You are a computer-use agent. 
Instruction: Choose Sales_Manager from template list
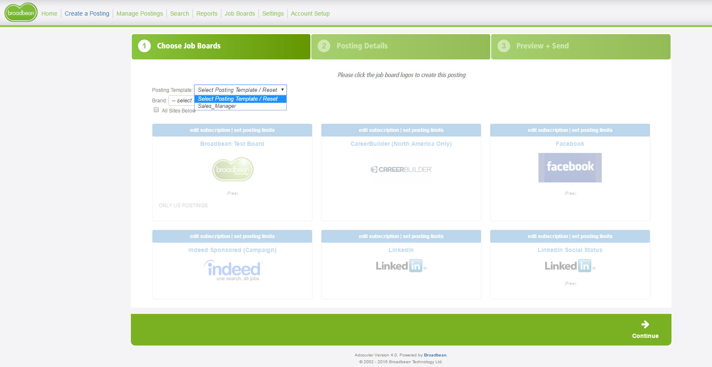(240, 106)
